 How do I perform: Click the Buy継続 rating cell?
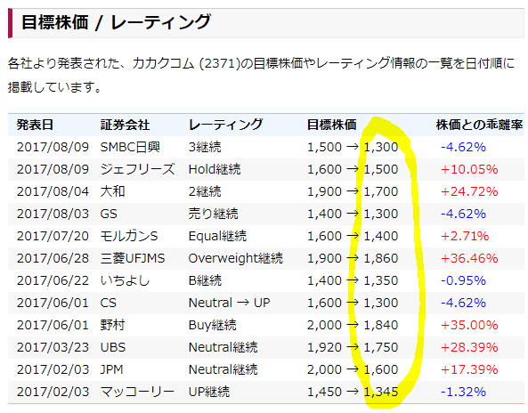[213, 325]
